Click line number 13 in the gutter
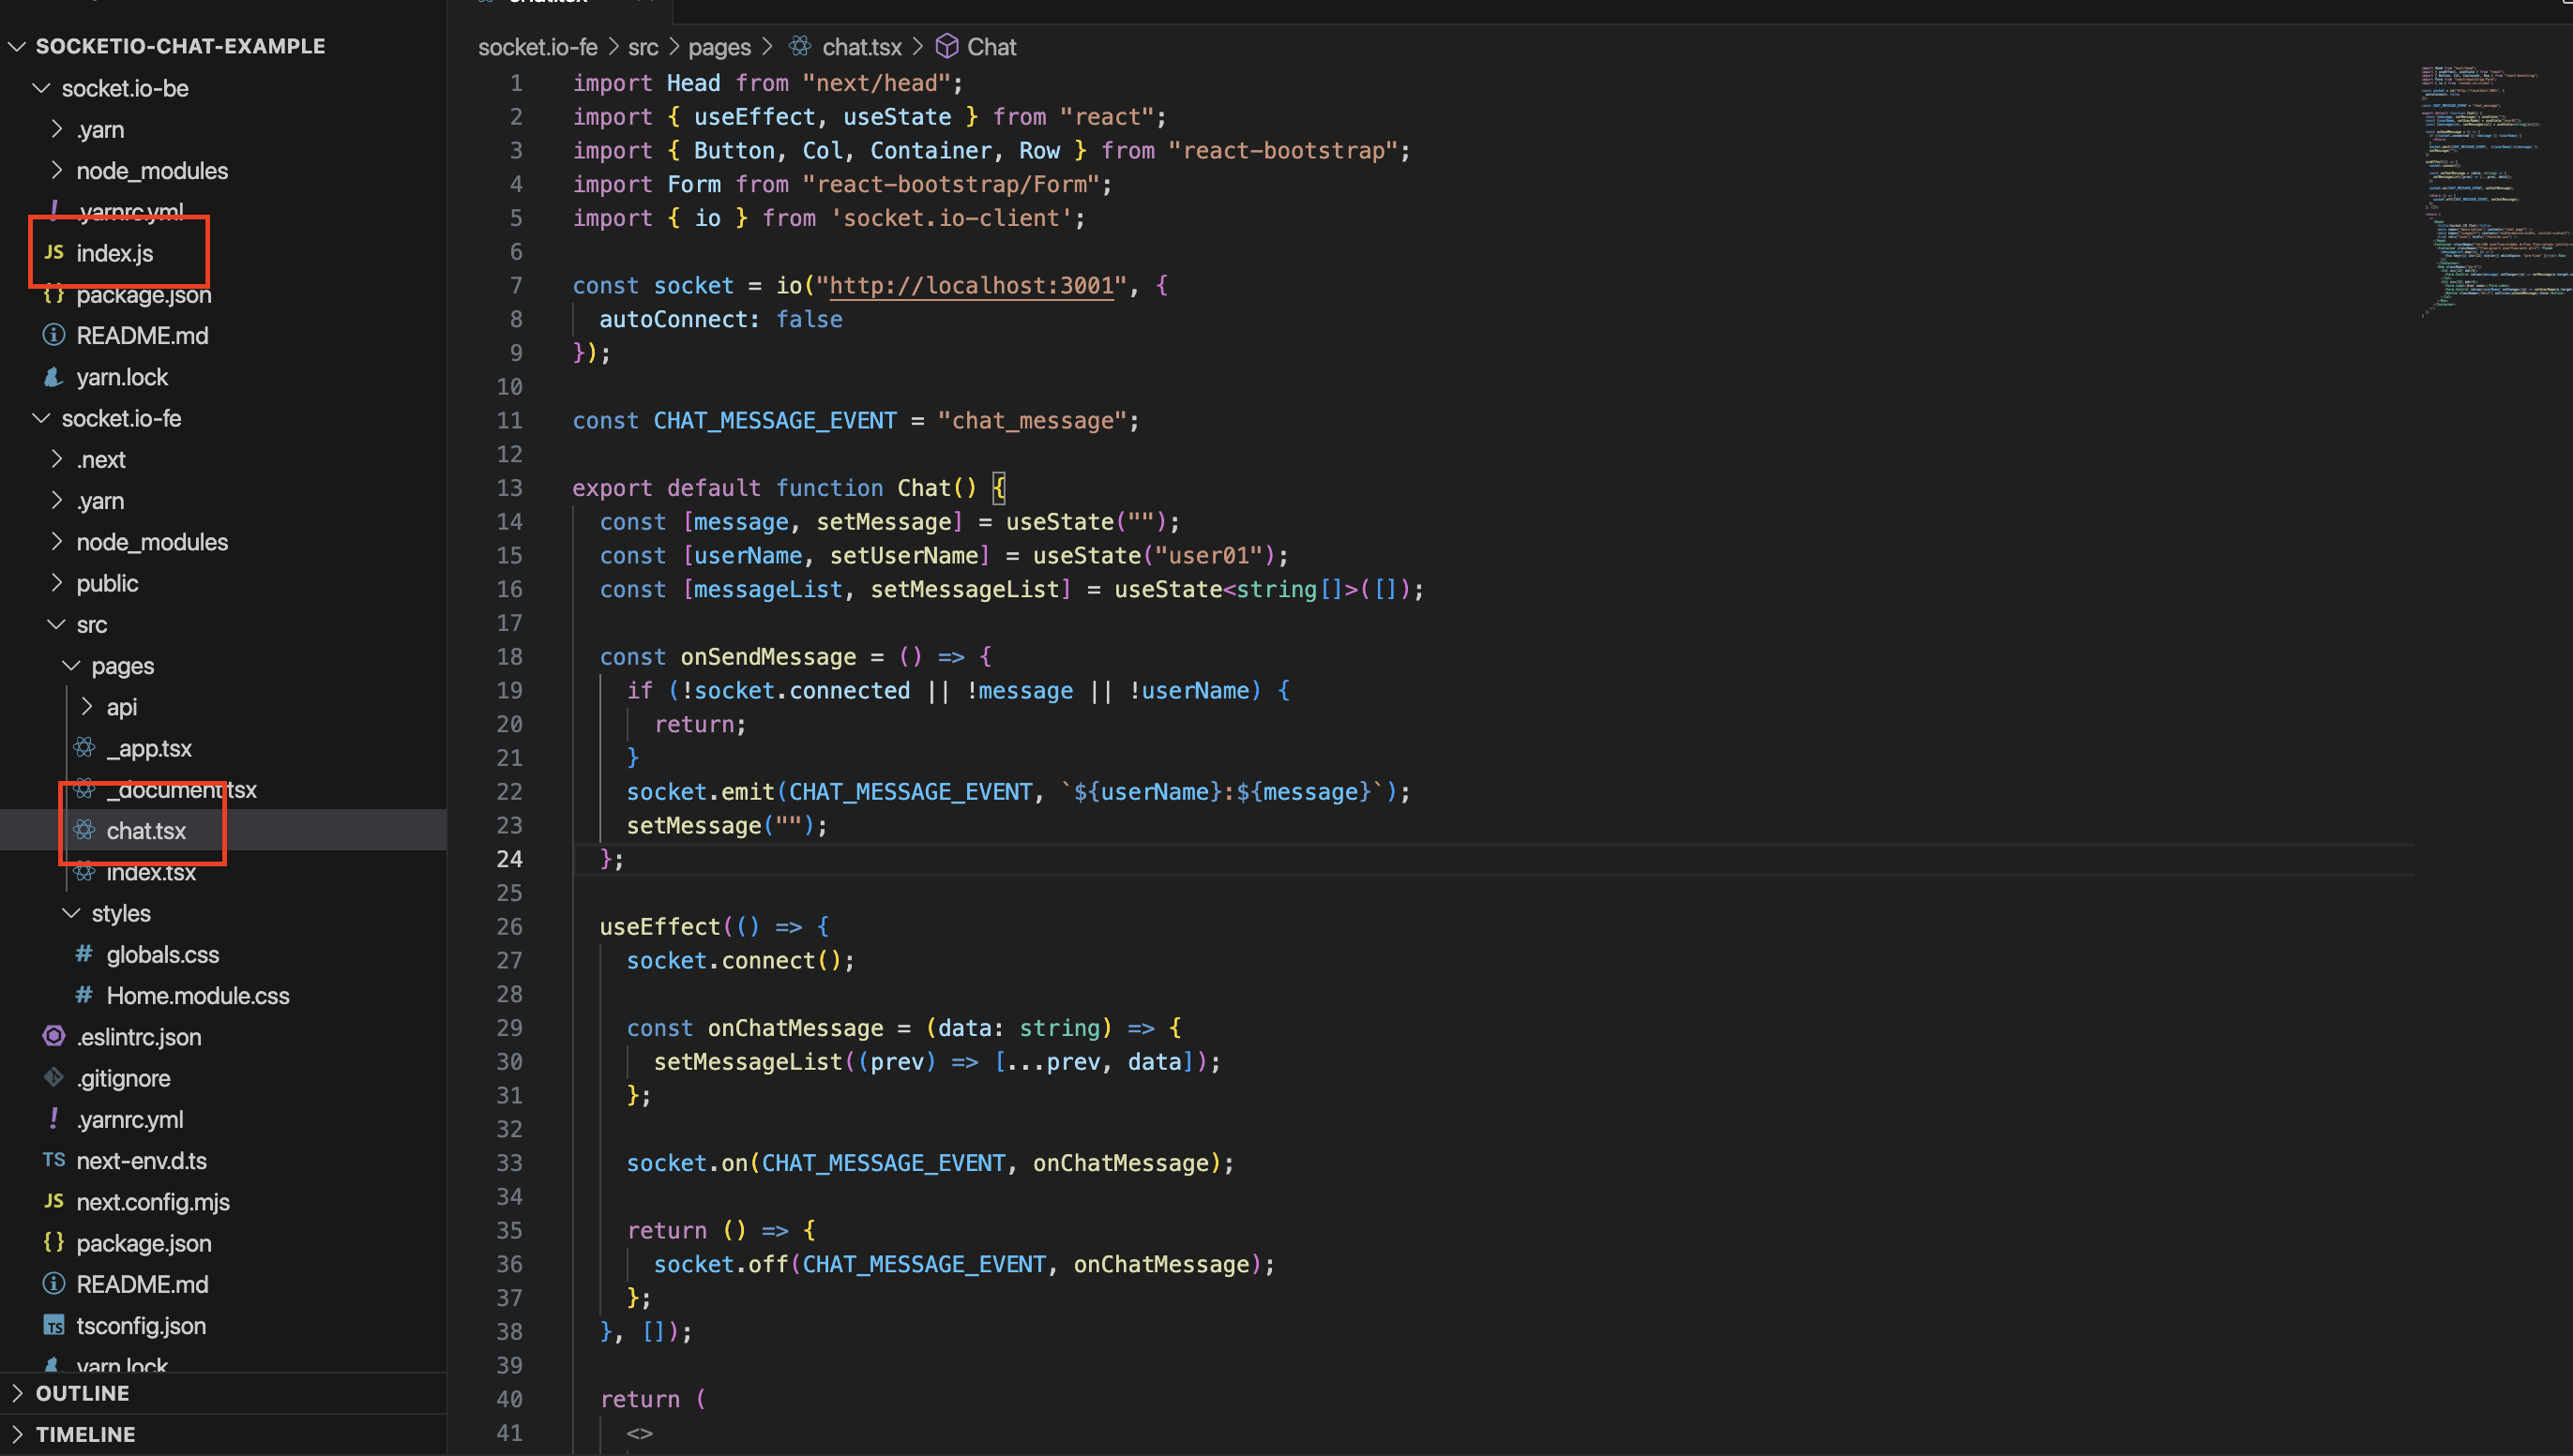2573x1456 pixels. pyautogui.click(x=509, y=488)
